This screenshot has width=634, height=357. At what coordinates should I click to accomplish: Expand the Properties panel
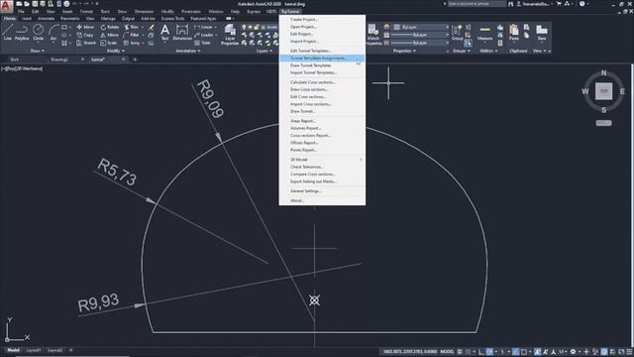coord(404,51)
